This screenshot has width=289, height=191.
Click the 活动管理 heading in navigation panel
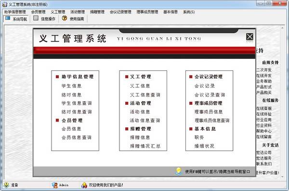coord(141,103)
